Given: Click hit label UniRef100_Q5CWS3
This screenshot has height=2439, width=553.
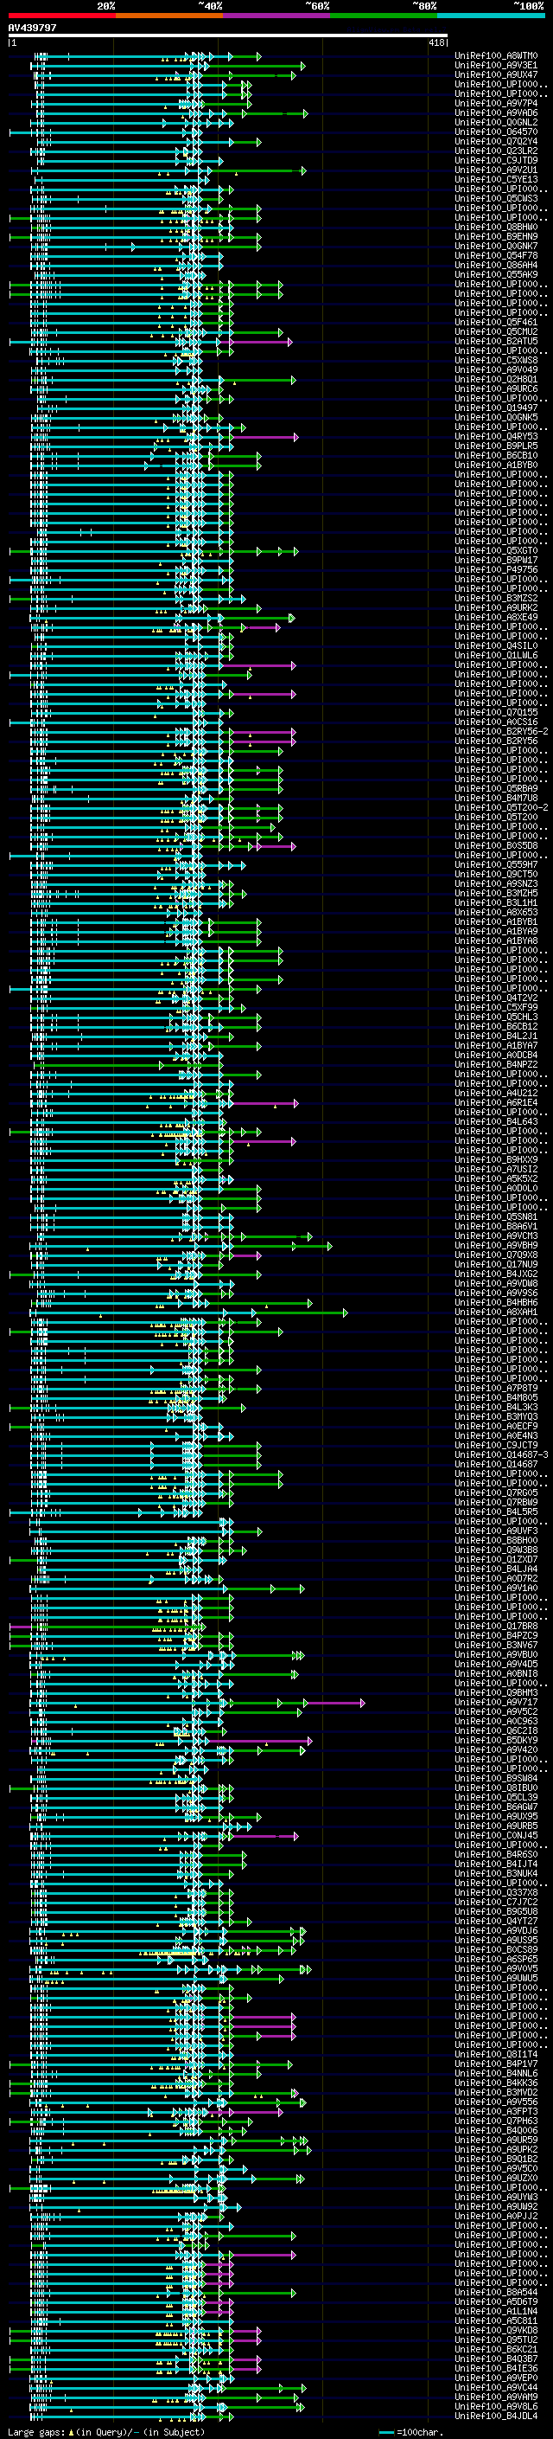Looking at the screenshot, I should pos(496,199).
